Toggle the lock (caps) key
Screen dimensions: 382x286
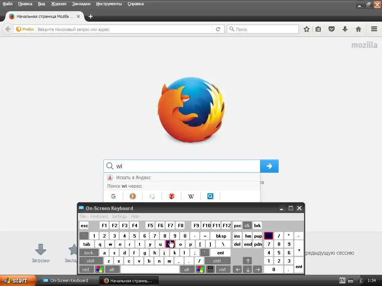pos(89,253)
